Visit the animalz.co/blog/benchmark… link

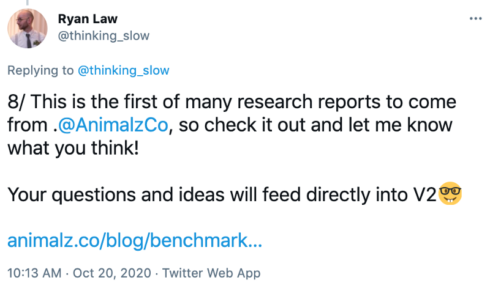135,240
